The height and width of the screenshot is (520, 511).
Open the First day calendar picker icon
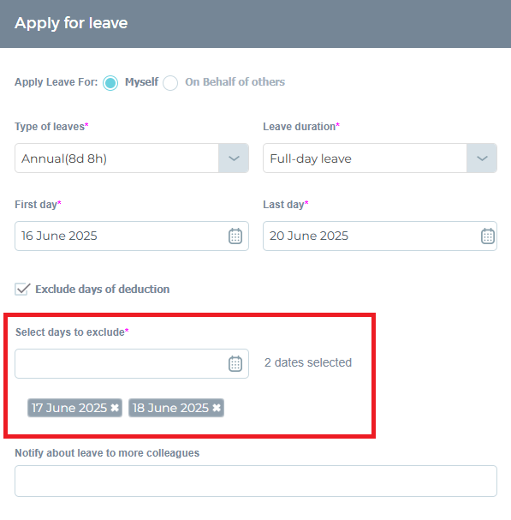[x=235, y=236]
